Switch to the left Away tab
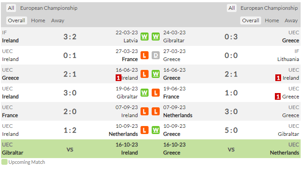302x175 pixels. [57, 20]
